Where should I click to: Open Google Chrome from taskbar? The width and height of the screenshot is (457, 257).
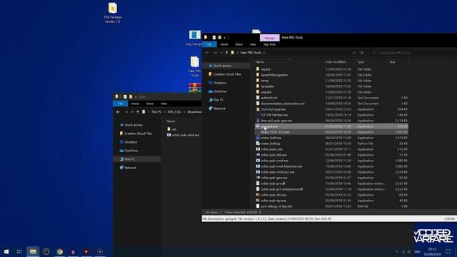coord(60,251)
